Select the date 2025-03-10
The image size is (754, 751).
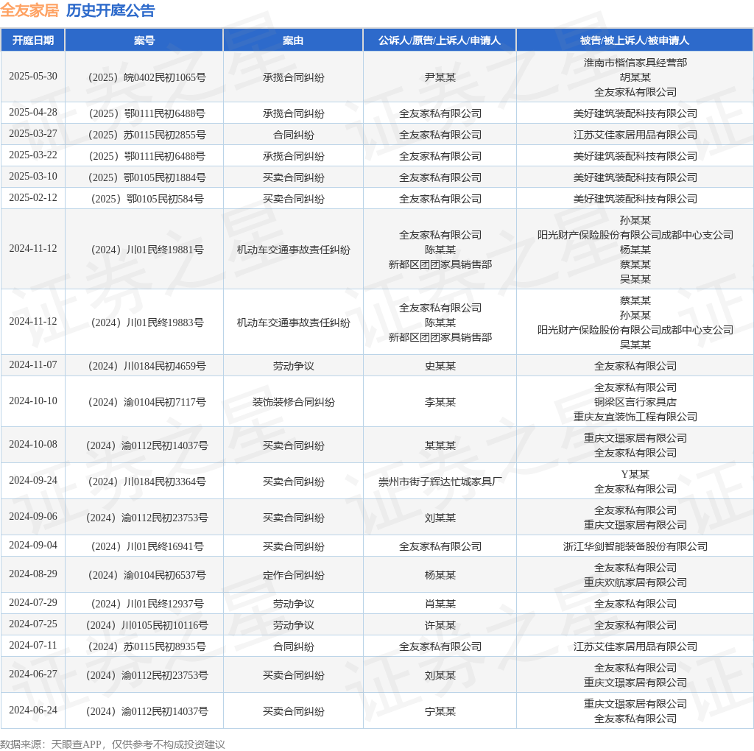[x=33, y=177]
